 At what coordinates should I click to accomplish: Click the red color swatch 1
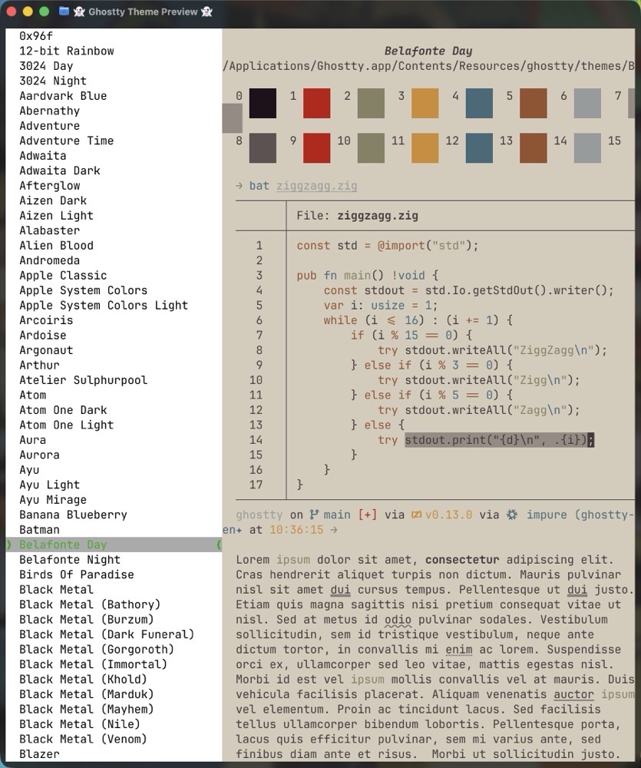pos(316,104)
